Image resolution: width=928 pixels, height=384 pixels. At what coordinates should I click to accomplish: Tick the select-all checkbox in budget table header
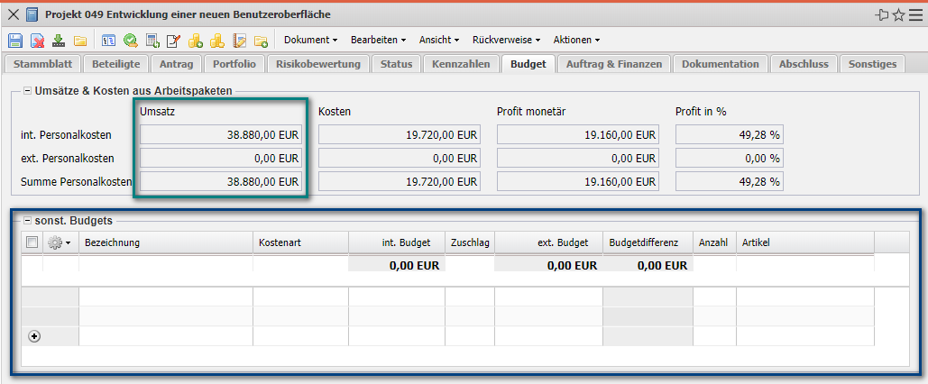(x=32, y=242)
